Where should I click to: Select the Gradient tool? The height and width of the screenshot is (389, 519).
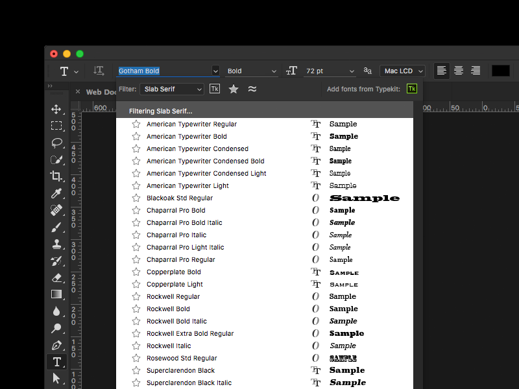[x=56, y=294]
